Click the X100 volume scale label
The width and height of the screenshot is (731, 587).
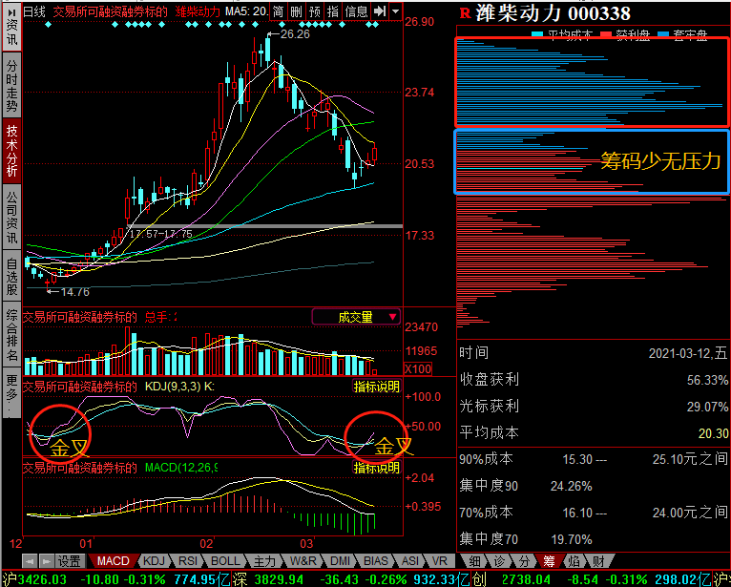[418, 368]
